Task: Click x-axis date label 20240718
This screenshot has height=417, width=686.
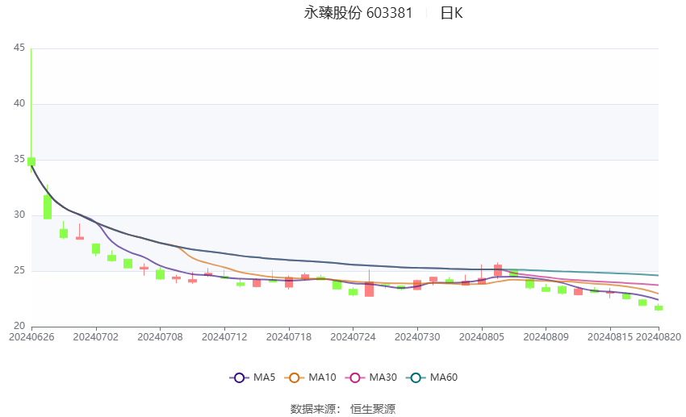Action: (x=289, y=337)
